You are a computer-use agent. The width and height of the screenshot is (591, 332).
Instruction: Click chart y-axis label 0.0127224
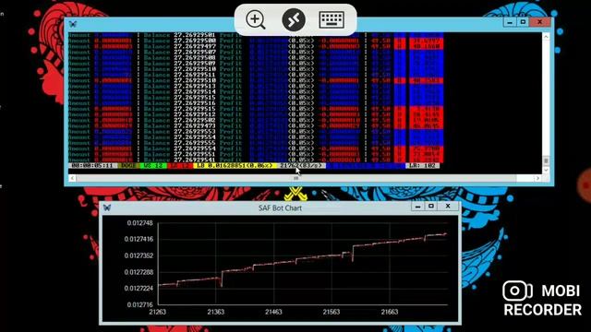pyautogui.click(x=139, y=289)
